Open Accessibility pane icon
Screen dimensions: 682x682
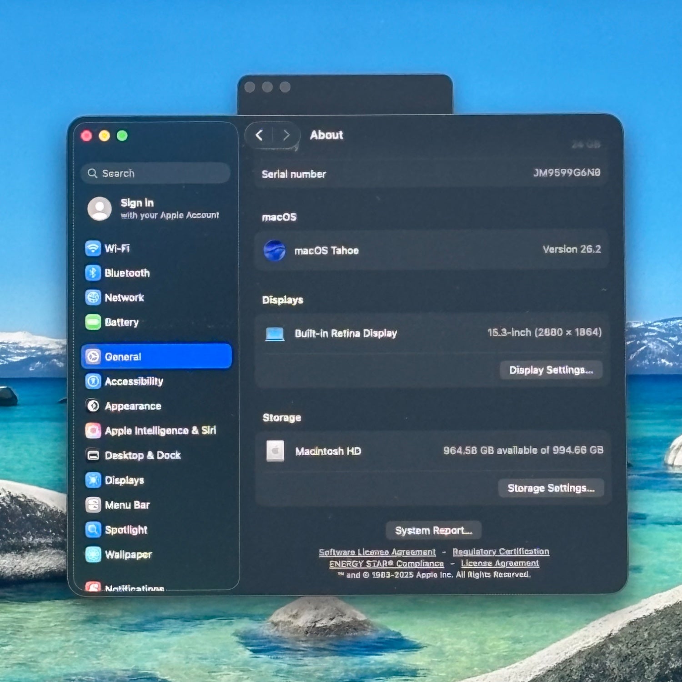[93, 381]
